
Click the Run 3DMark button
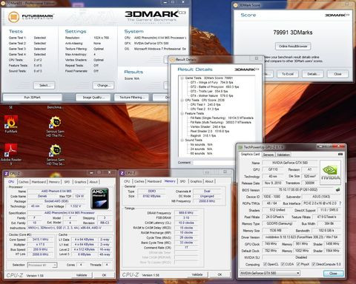tap(33, 98)
